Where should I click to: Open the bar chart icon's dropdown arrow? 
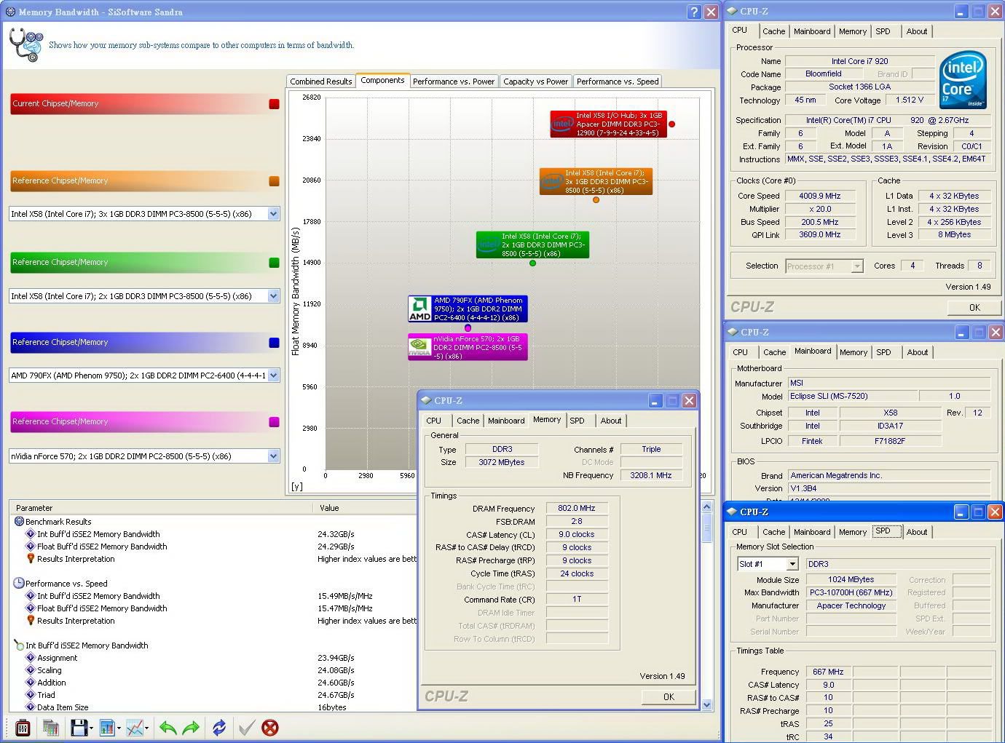click(x=119, y=728)
